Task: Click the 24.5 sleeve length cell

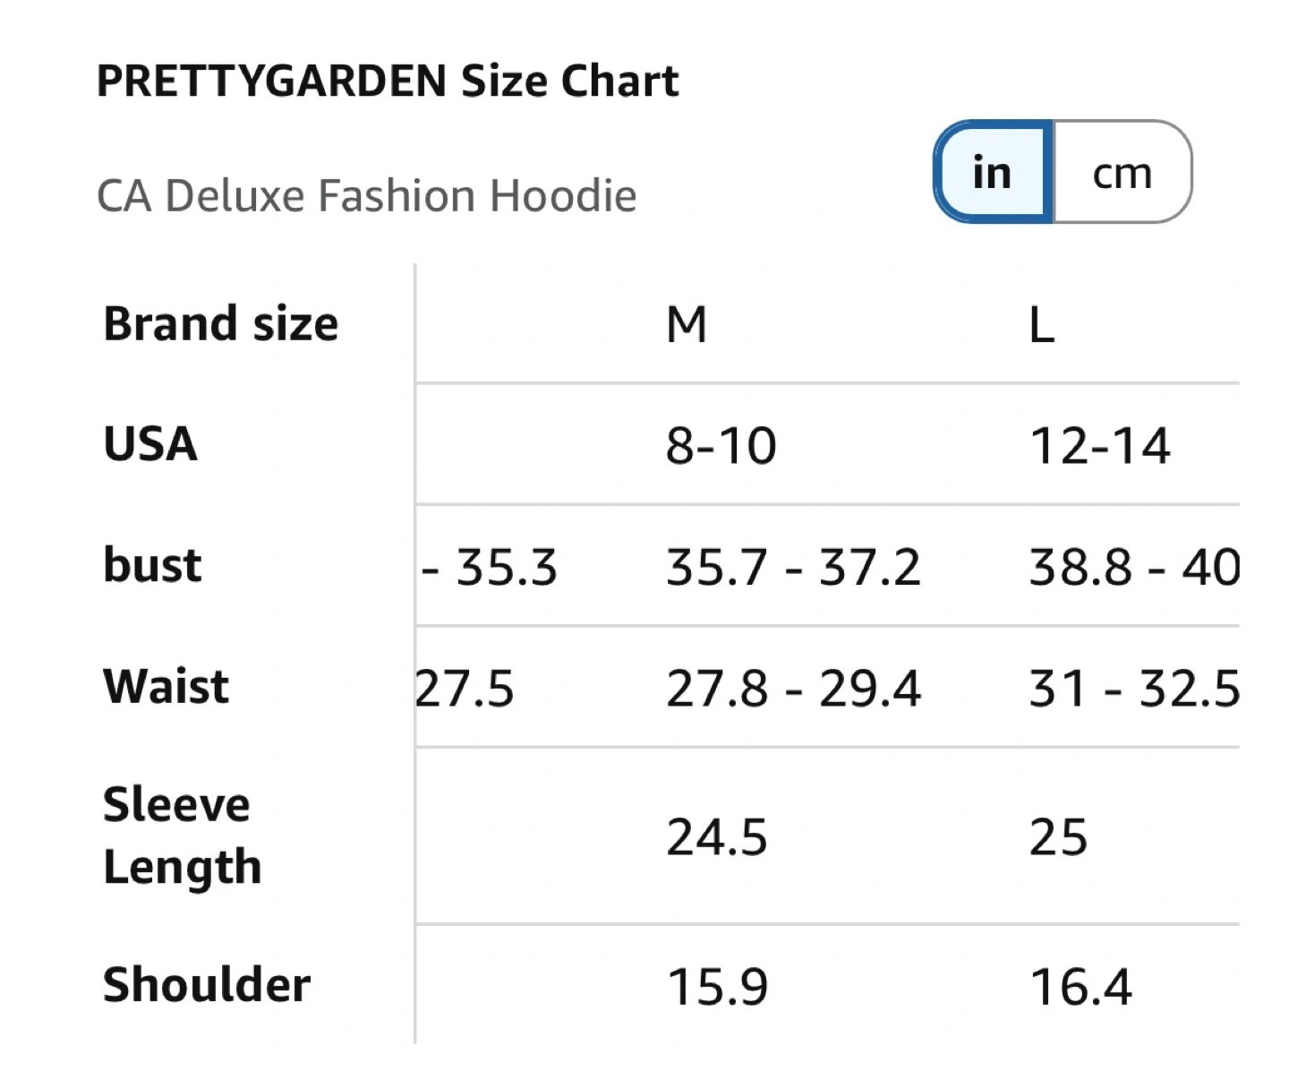Action: pyautogui.click(x=717, y=837)
